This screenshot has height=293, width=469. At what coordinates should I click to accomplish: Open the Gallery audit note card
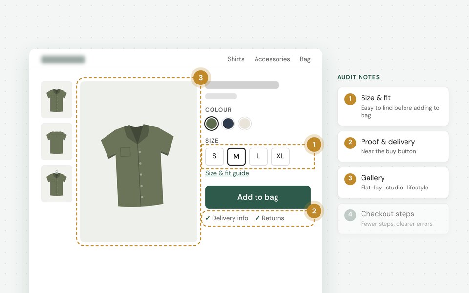coord(393,183)
